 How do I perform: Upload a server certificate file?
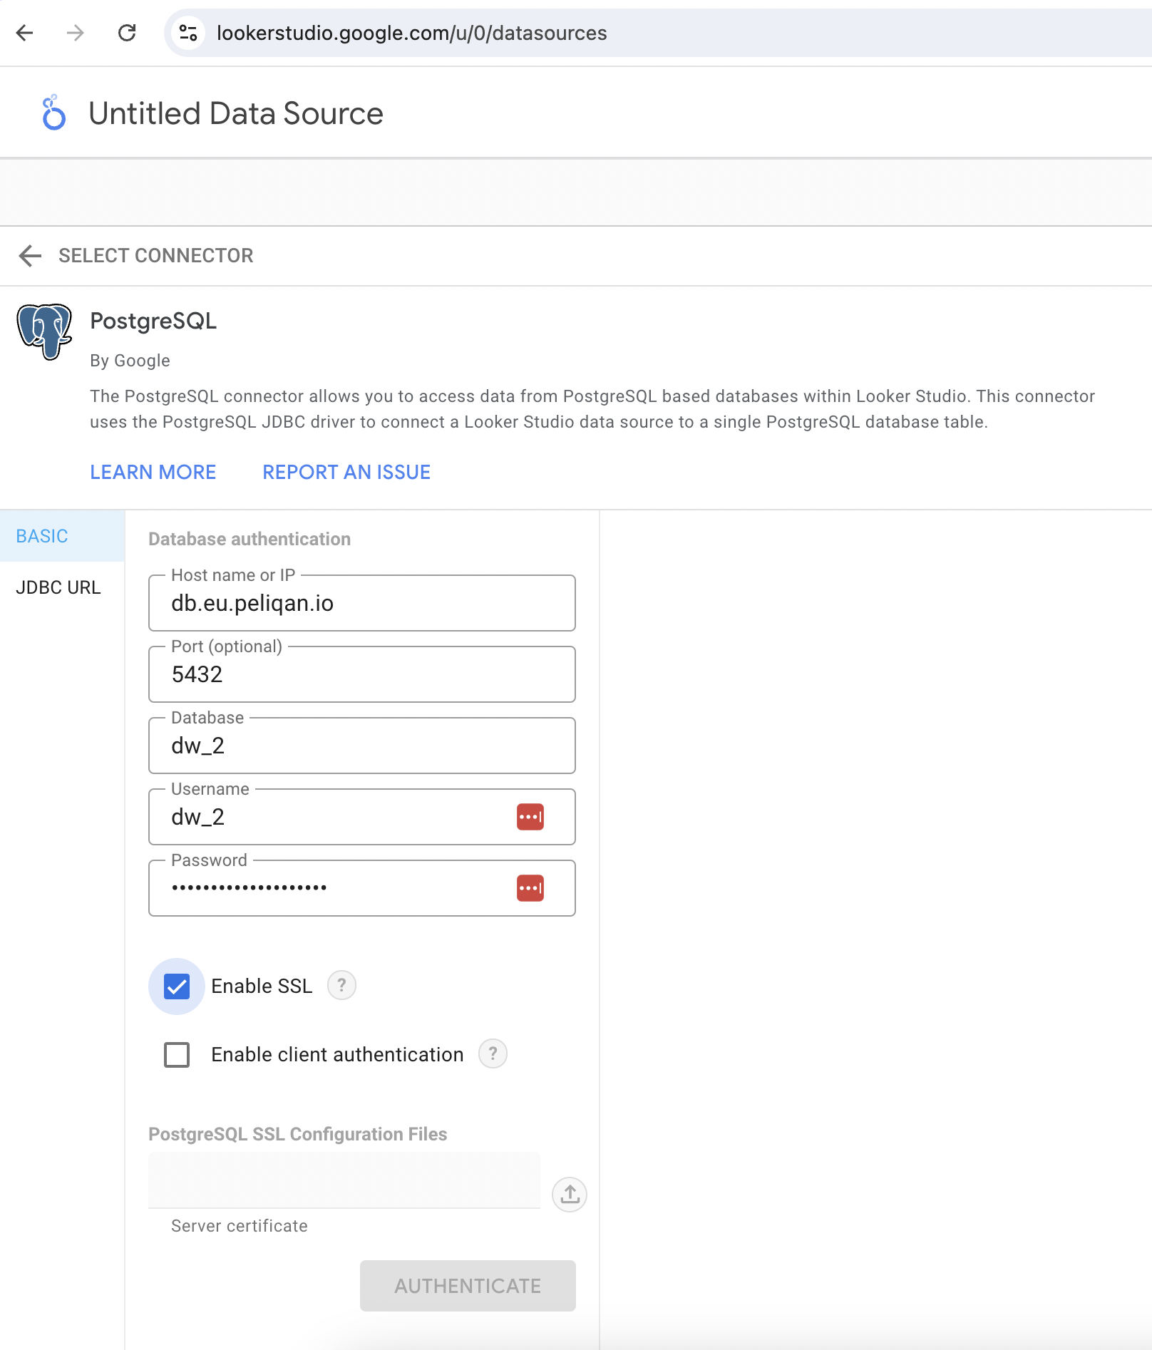click(x=570, y=1194)
